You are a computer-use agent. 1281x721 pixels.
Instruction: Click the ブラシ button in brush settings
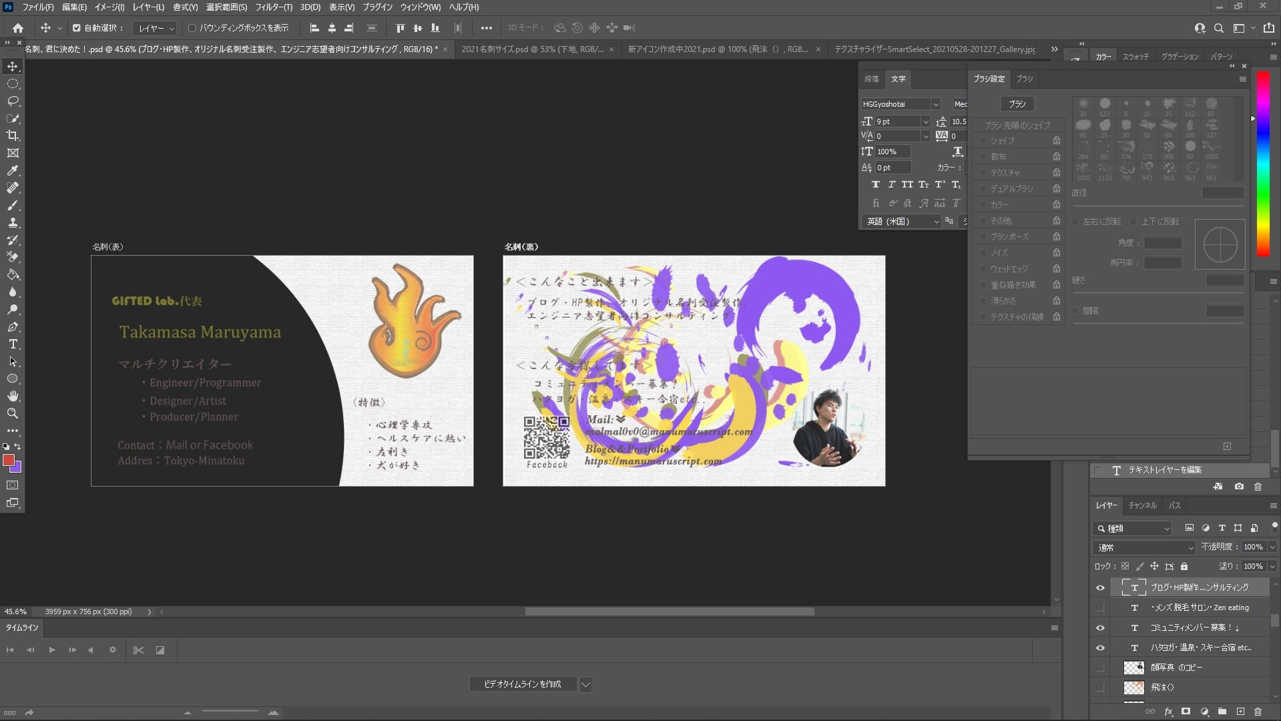coord(1017,104)
